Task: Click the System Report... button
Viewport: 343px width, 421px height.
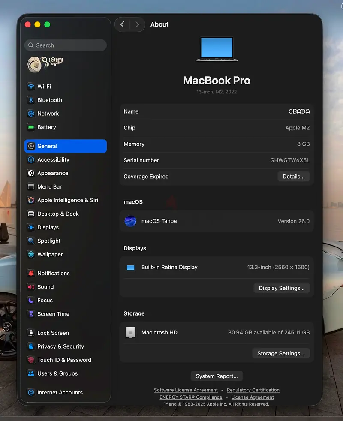Action: (x=217, y=376)
